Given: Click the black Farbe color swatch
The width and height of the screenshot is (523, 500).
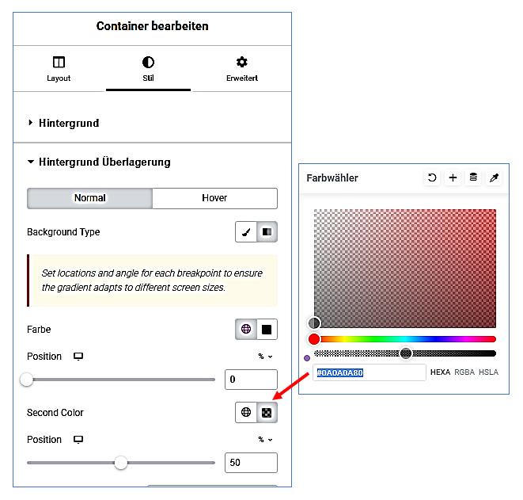Looking at the screenshot, I should pyautogui.click(x=267, y=330).
